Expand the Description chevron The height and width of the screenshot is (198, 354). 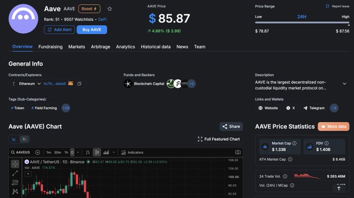(x=344, y=84)
